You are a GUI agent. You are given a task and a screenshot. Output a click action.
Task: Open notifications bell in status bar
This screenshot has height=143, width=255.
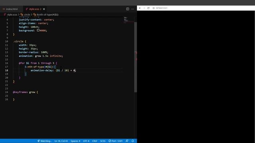133,141
